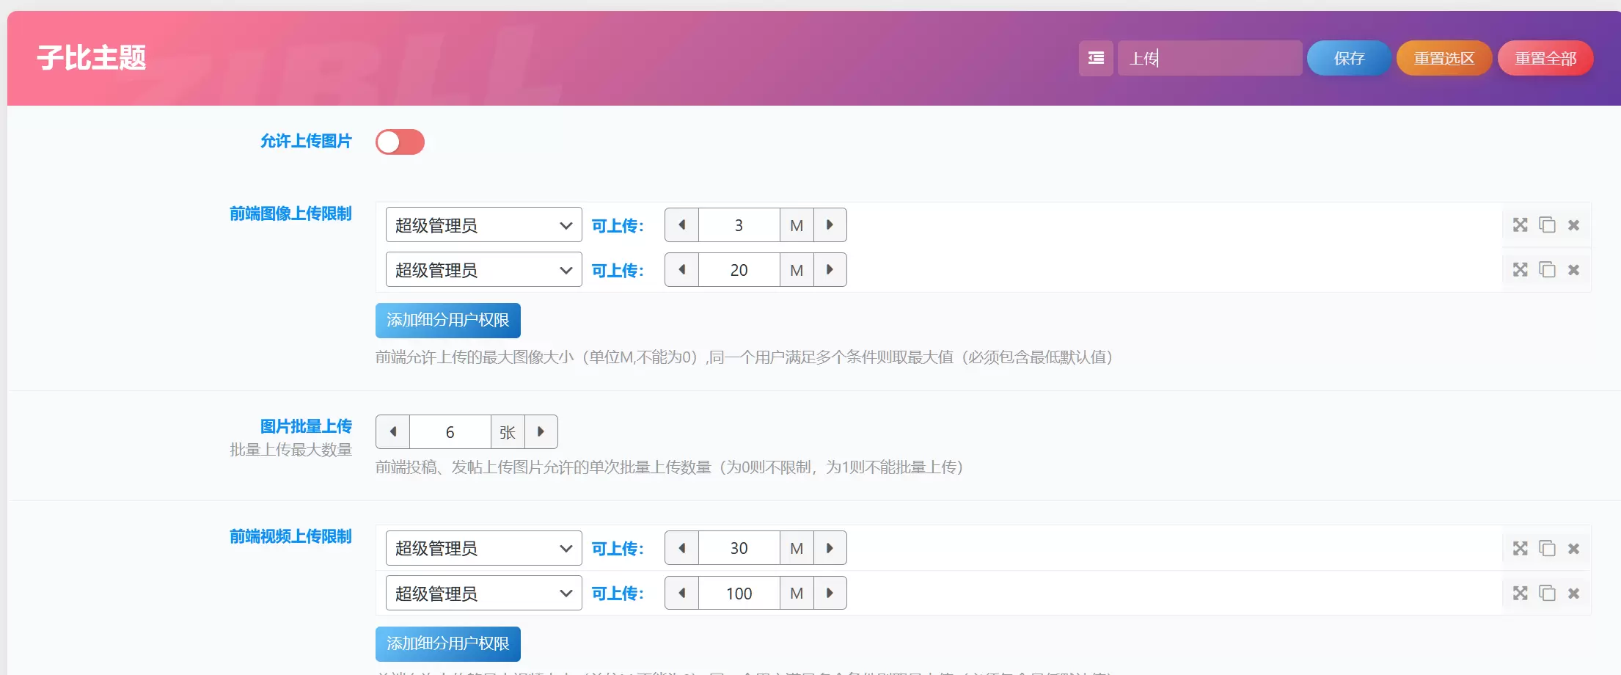This screenshot has width=1621, height=675.
Task: Move icon on the 3 M image limit row
Action: tap(1520, 225)
